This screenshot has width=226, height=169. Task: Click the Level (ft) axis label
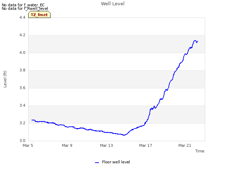pyautogui.click(x=5, y=79)
